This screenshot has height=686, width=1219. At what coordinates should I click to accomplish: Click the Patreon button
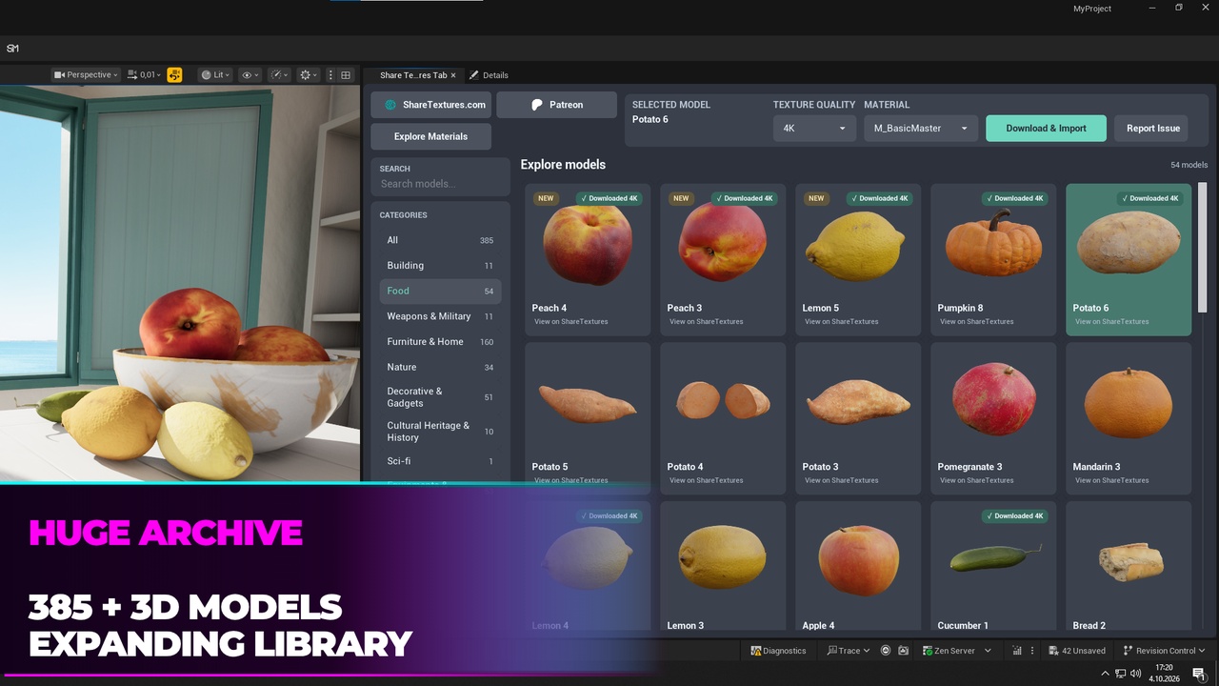(x=557, y=105)
